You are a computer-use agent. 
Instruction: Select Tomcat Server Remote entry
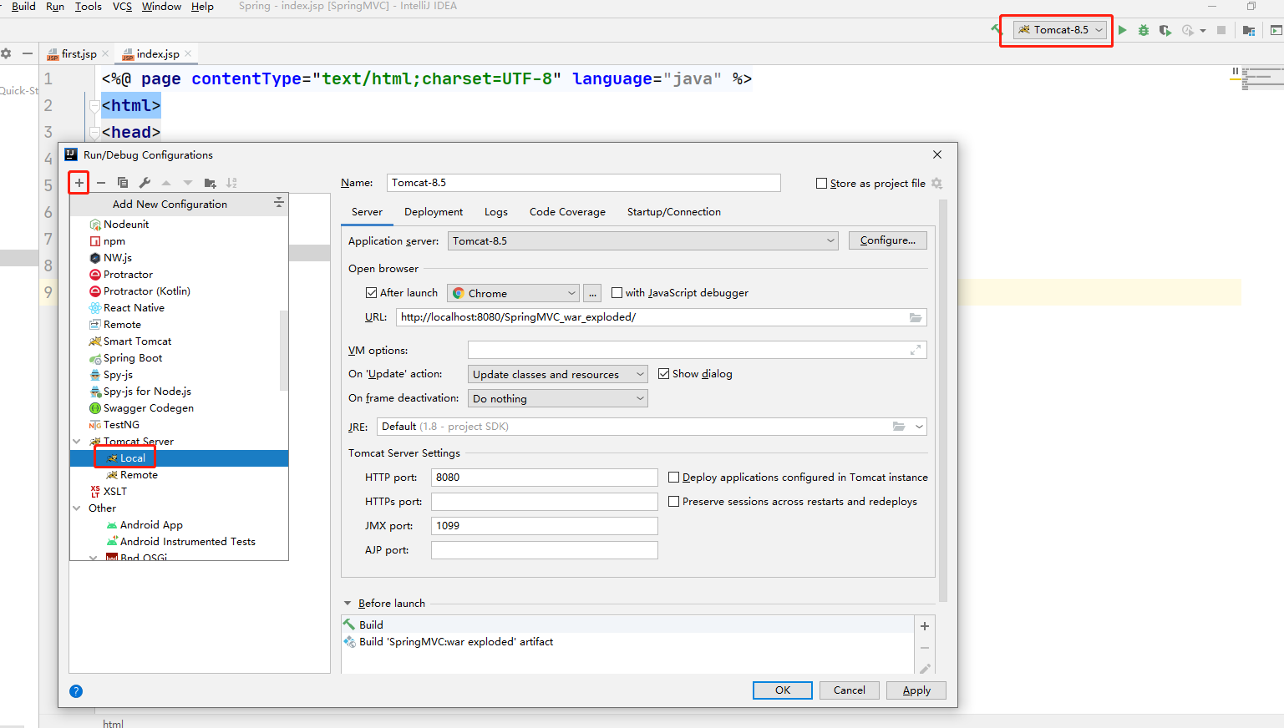pos(138,475)
